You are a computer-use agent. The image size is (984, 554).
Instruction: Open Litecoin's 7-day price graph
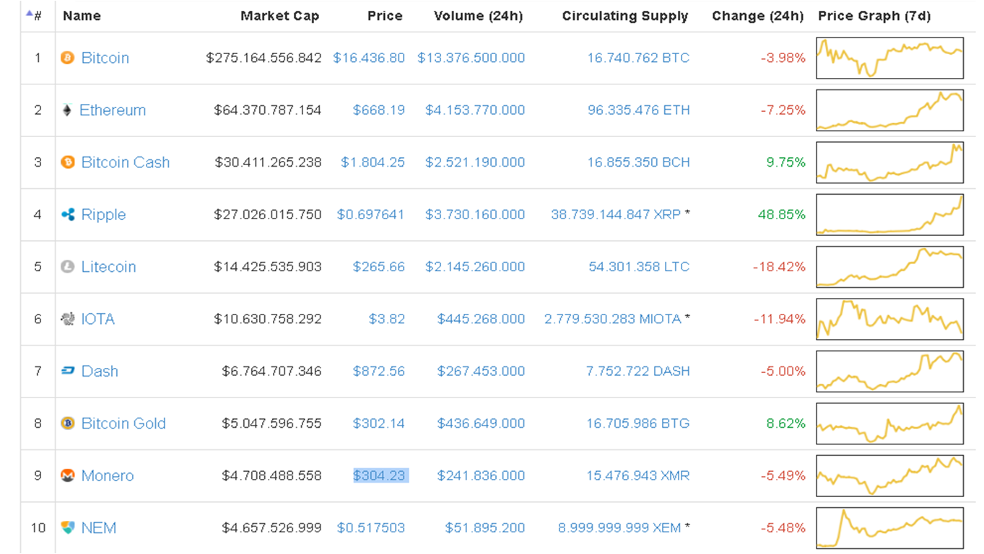(890, 267)
